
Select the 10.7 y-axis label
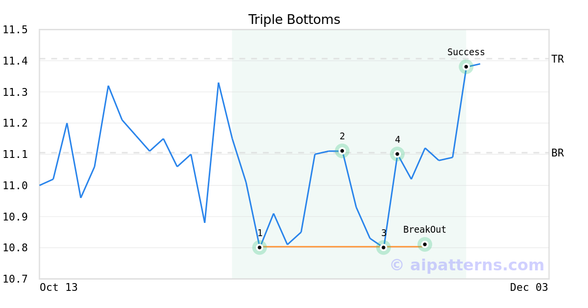click(x=15, y=279)
